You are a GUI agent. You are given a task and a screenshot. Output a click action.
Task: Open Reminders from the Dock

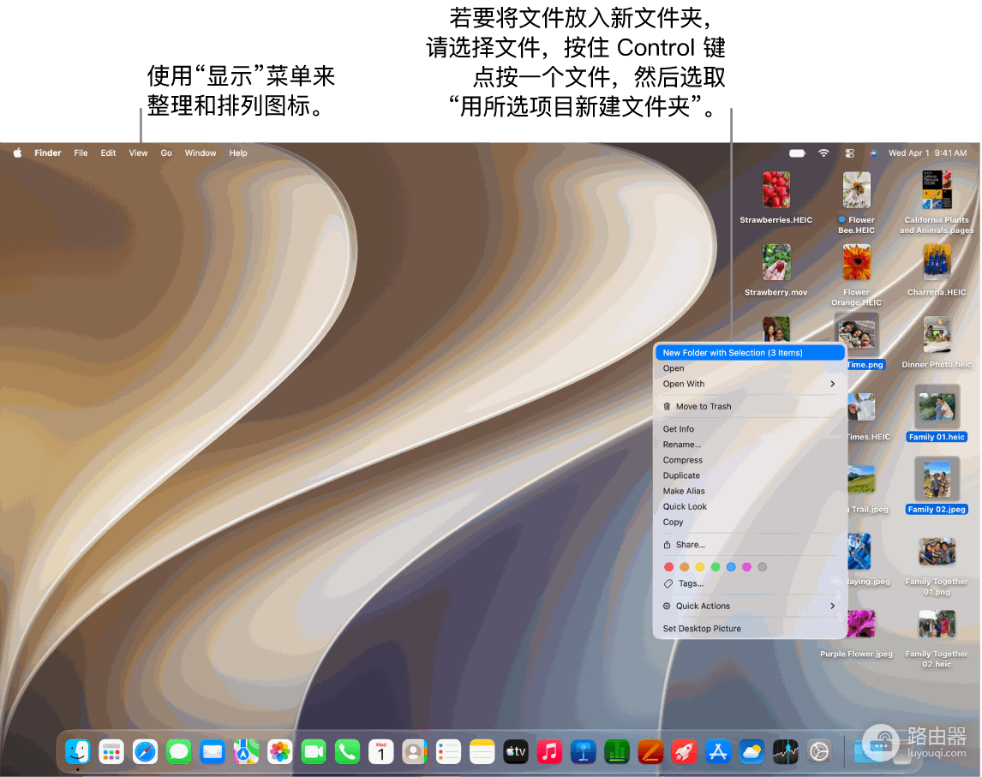448,751
